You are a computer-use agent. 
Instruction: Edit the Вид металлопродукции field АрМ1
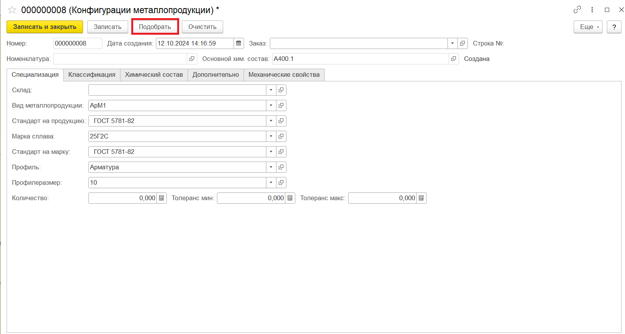pyautogui.click(x=177, y=105)
